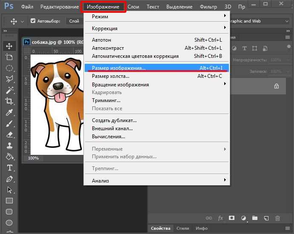Image resolution: width=294 pixels, height=234 pixels.
Task: Delete layer trash icon
Action: coord(277,218)
